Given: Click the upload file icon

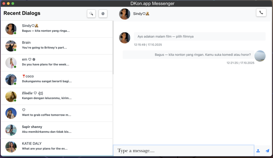Looking at the screenshot, I should coord(258,151).
